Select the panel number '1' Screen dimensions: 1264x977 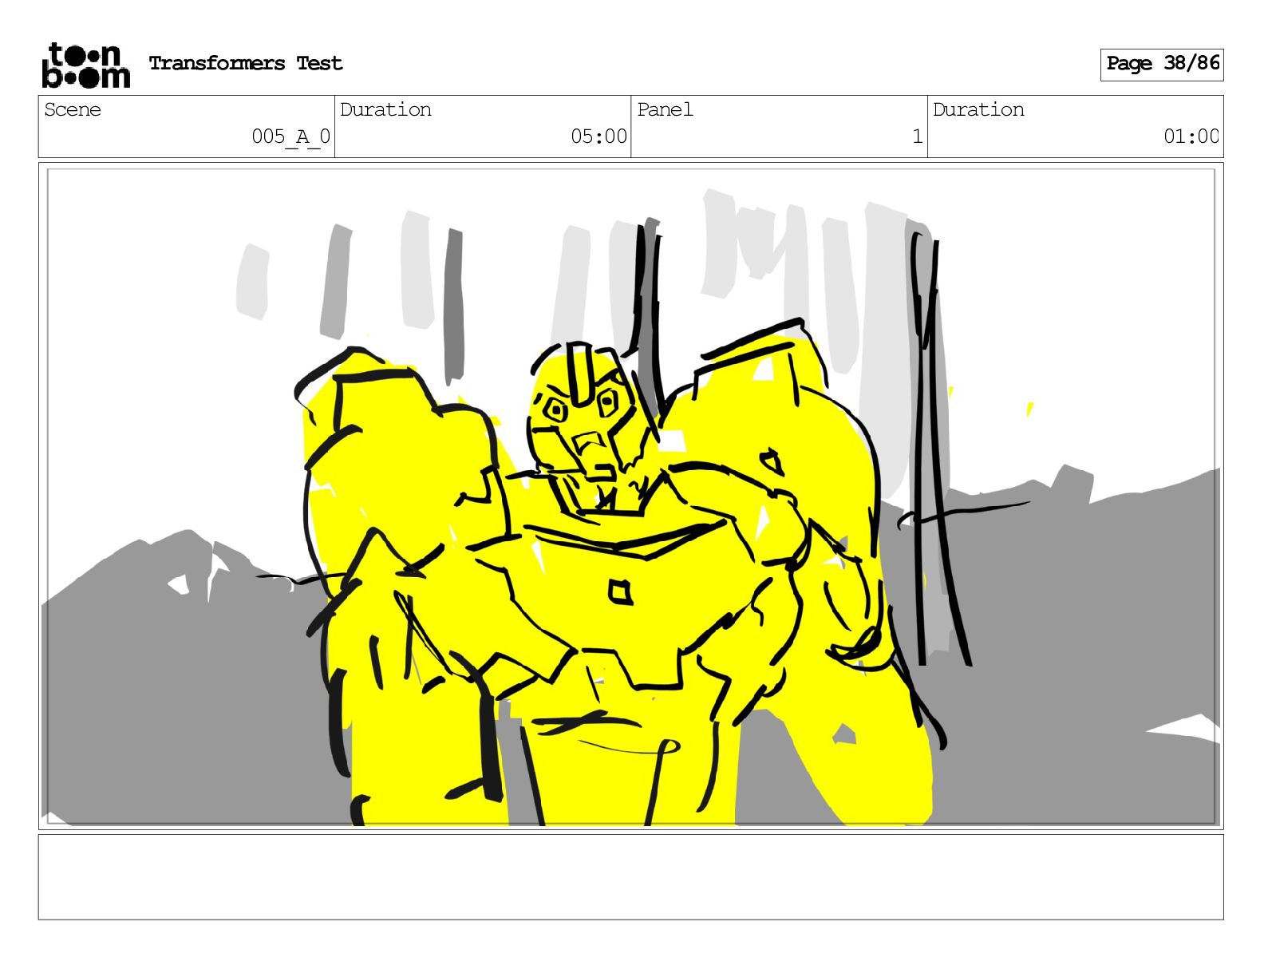(x=918, y=136)
